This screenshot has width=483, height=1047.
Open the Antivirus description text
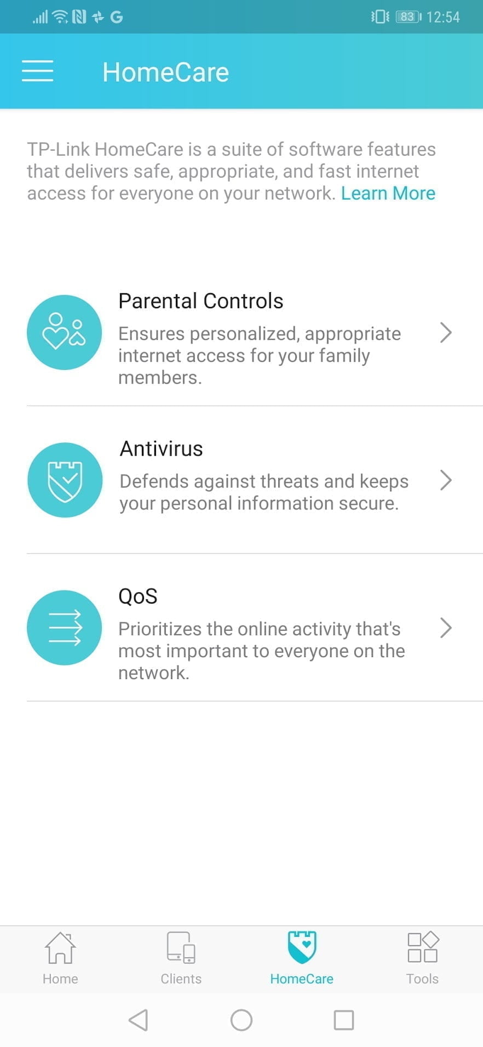click(264, 492)
